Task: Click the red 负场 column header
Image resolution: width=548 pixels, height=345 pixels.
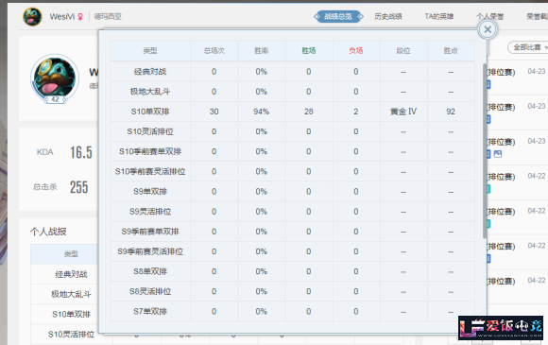Action: coord(356,51)
